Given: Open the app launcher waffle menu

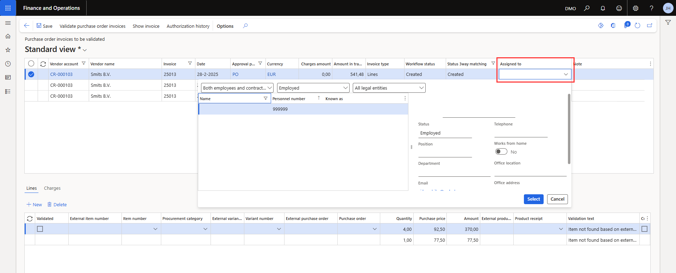Looking at the screenshot, I should click(x=8, y=8).
